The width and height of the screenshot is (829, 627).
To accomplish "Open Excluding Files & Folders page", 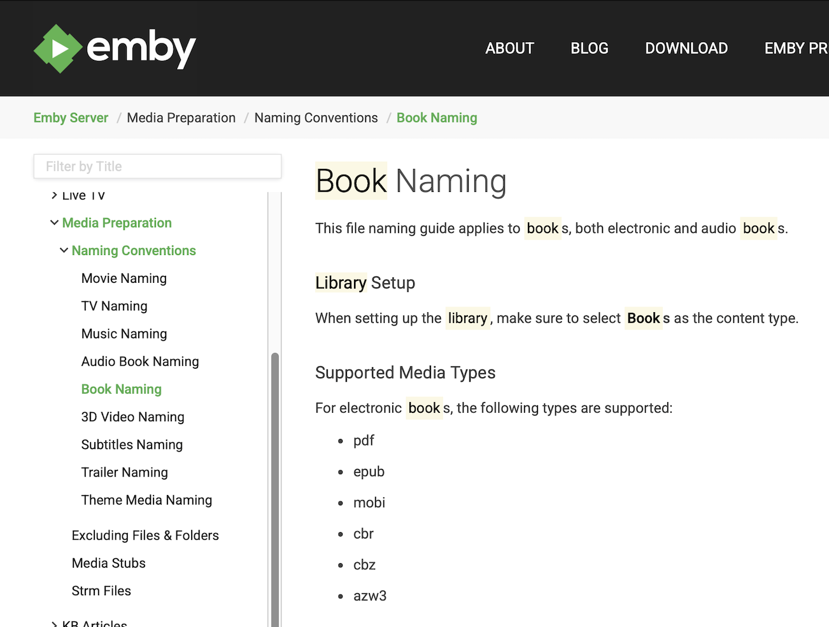I will [x=145, y=535].
